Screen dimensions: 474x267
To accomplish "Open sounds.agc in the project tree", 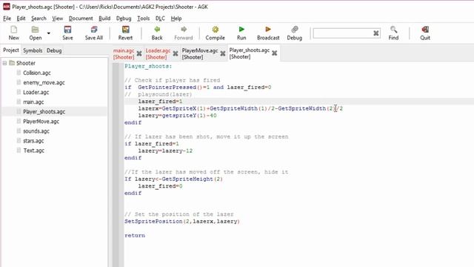I will coord(36,131).
